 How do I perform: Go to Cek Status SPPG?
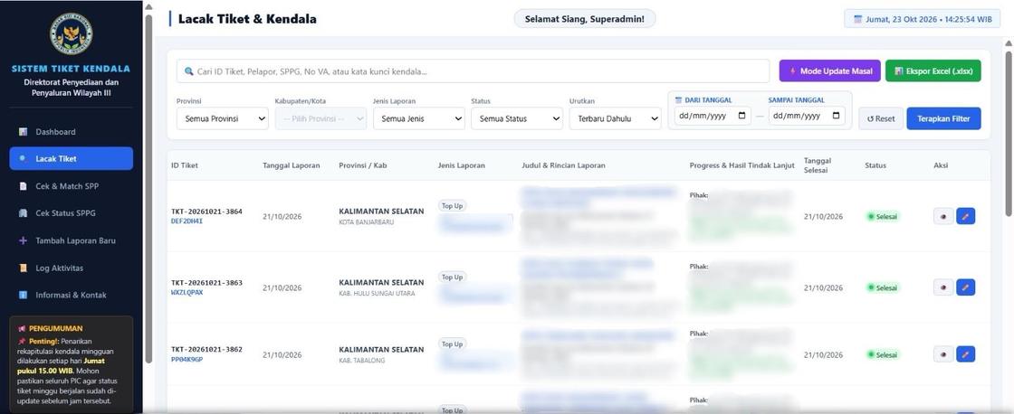tap(72, 213)
